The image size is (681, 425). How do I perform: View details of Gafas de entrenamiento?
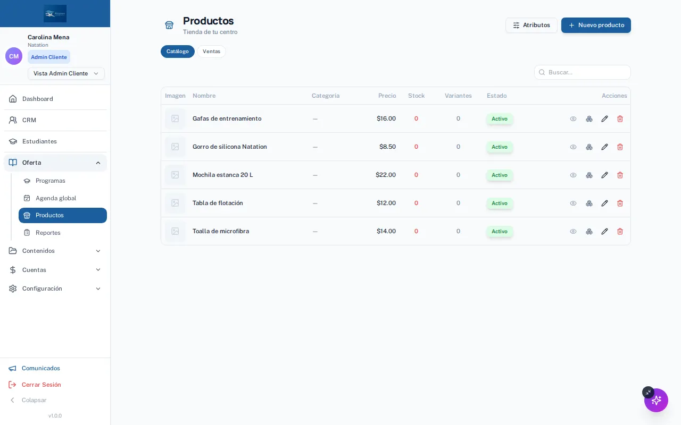573,118
